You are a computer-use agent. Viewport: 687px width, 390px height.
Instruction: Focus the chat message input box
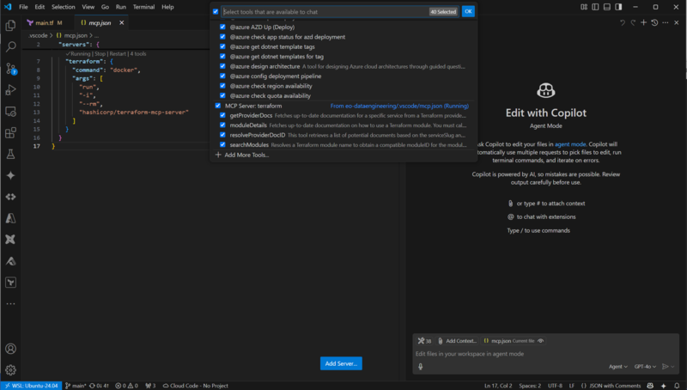point(545,354)
